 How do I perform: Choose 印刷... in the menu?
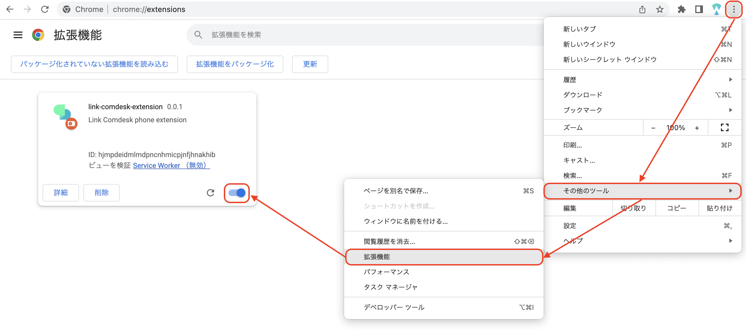coord(642,145)
